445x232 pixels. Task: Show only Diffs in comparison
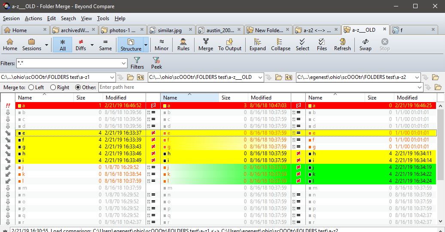click(81, 45)
